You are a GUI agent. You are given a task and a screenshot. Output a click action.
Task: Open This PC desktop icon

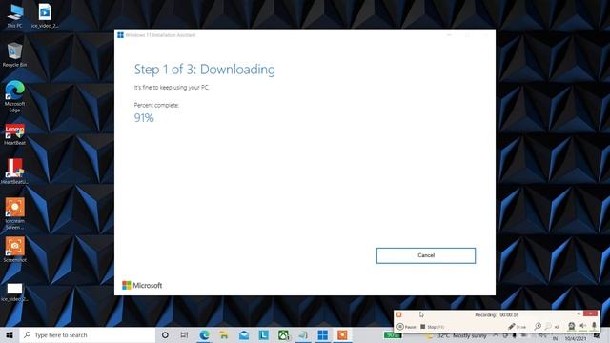click(x=15, y=16)
